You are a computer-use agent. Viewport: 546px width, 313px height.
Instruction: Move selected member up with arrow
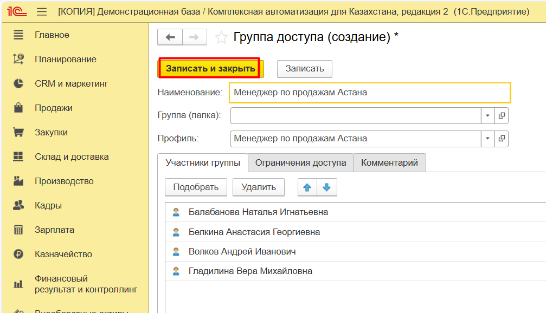tap(307, 187)
